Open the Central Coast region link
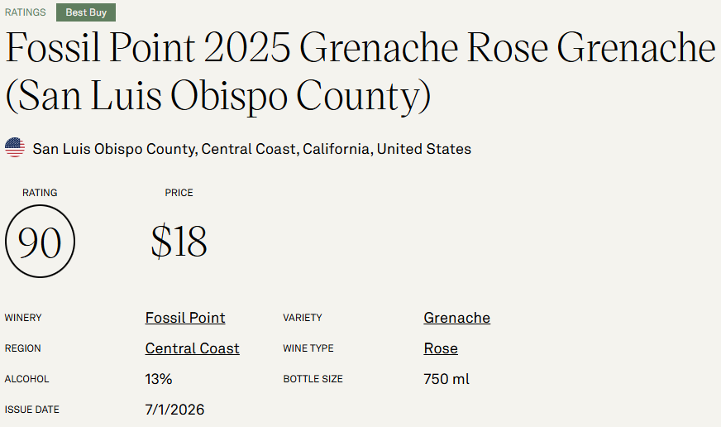Screen dimensions: 721x427 (x=192, y=348)
